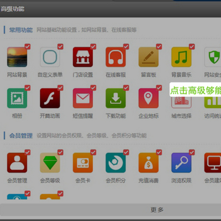Screen dimensions: 221x221
Task: Toggle checkmark on 网站背景
Action: click(x=28, y=46)
